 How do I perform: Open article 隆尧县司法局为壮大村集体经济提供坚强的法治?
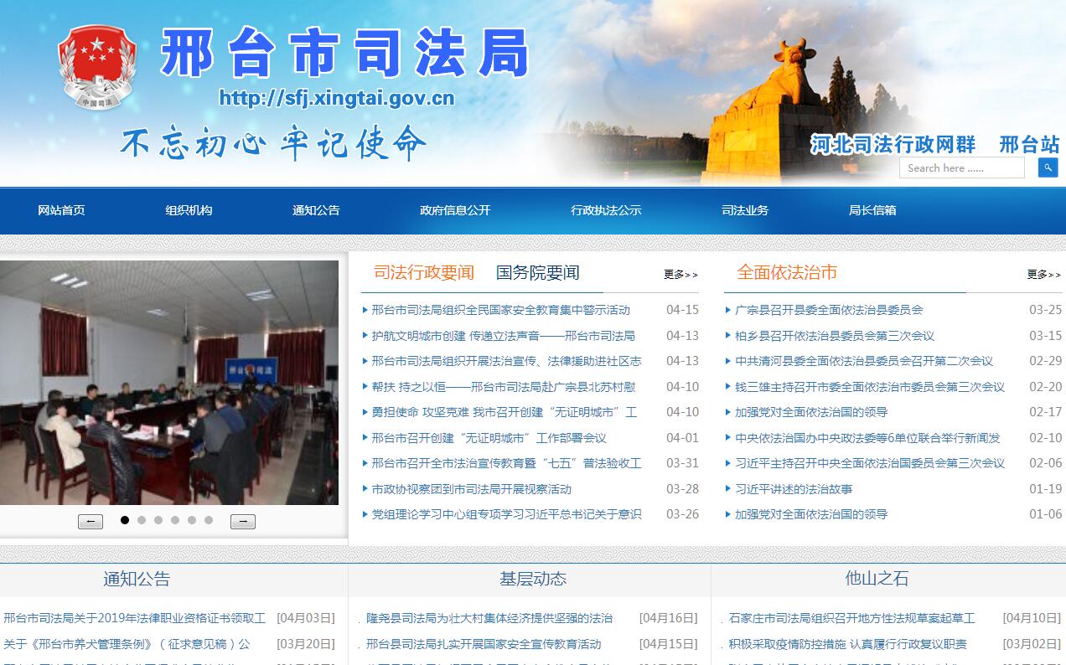(489, 618)
